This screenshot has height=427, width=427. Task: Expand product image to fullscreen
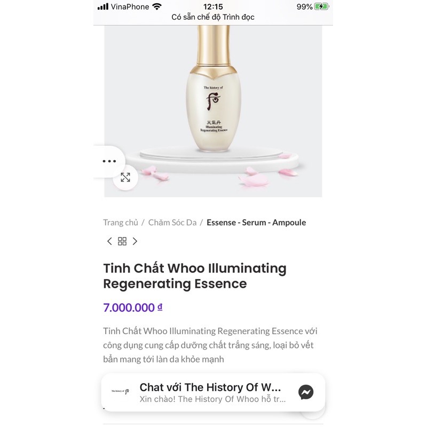125,177
